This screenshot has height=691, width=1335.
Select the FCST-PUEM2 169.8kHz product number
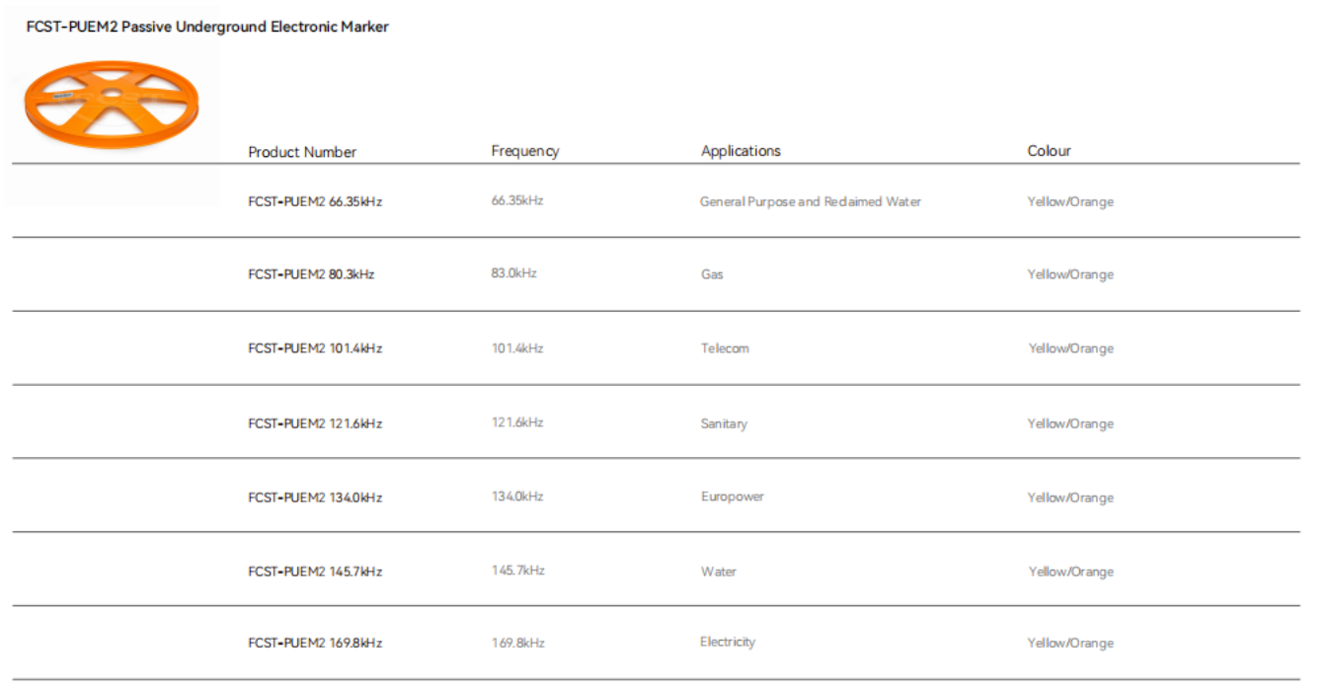pos(315,643)
